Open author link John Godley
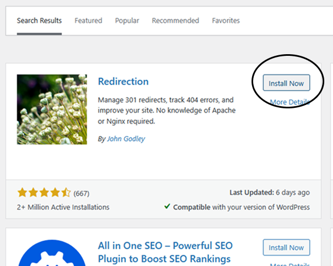 pyautogui.click(x=126, y=138)
